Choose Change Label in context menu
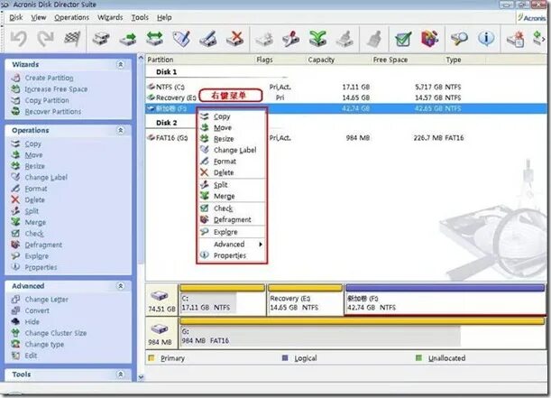This screenshot has width=551, height=398. pos(231,150)
